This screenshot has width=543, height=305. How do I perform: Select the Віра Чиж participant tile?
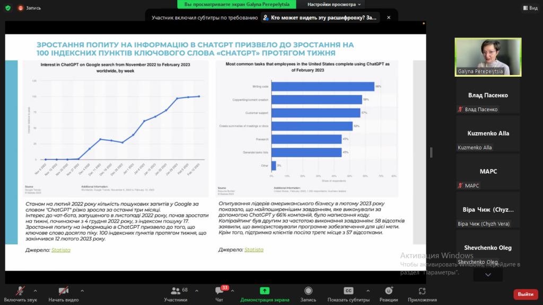pyautogui.click(x=488, y=210)
